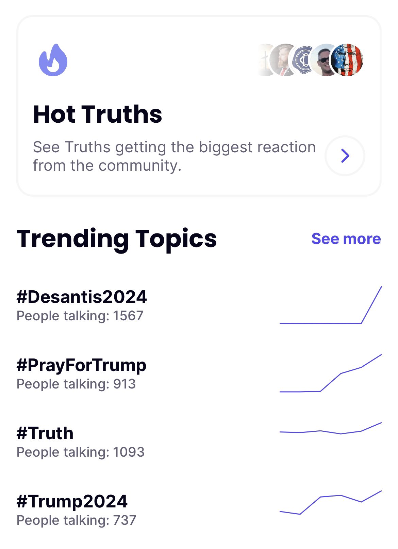Open the #Trump2024 hashtag

tap(72, 502)
